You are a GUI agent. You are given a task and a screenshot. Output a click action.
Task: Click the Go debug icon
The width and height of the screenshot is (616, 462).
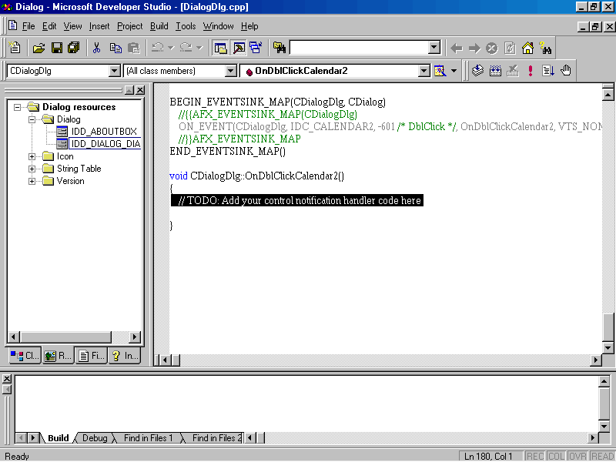[548, 71]
